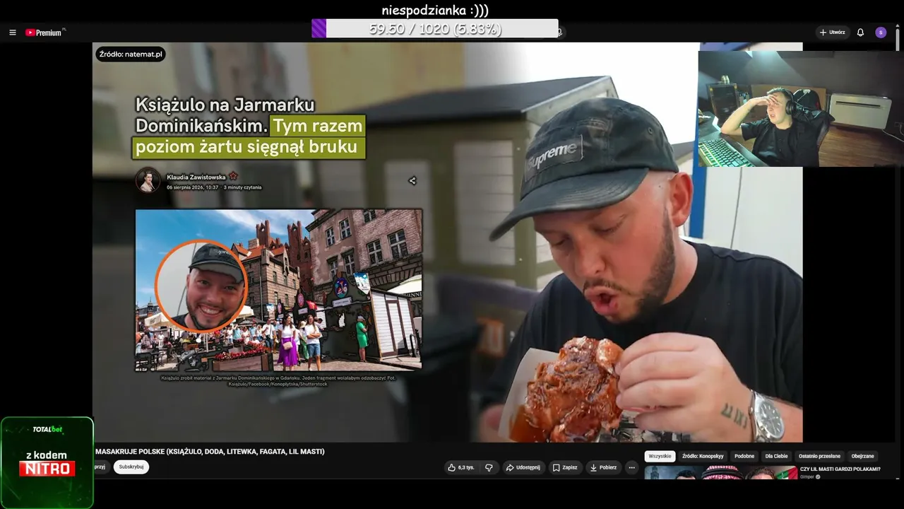Select the Wszystkie filter chip
The image size is (904, 509).
tap(660, 456)
